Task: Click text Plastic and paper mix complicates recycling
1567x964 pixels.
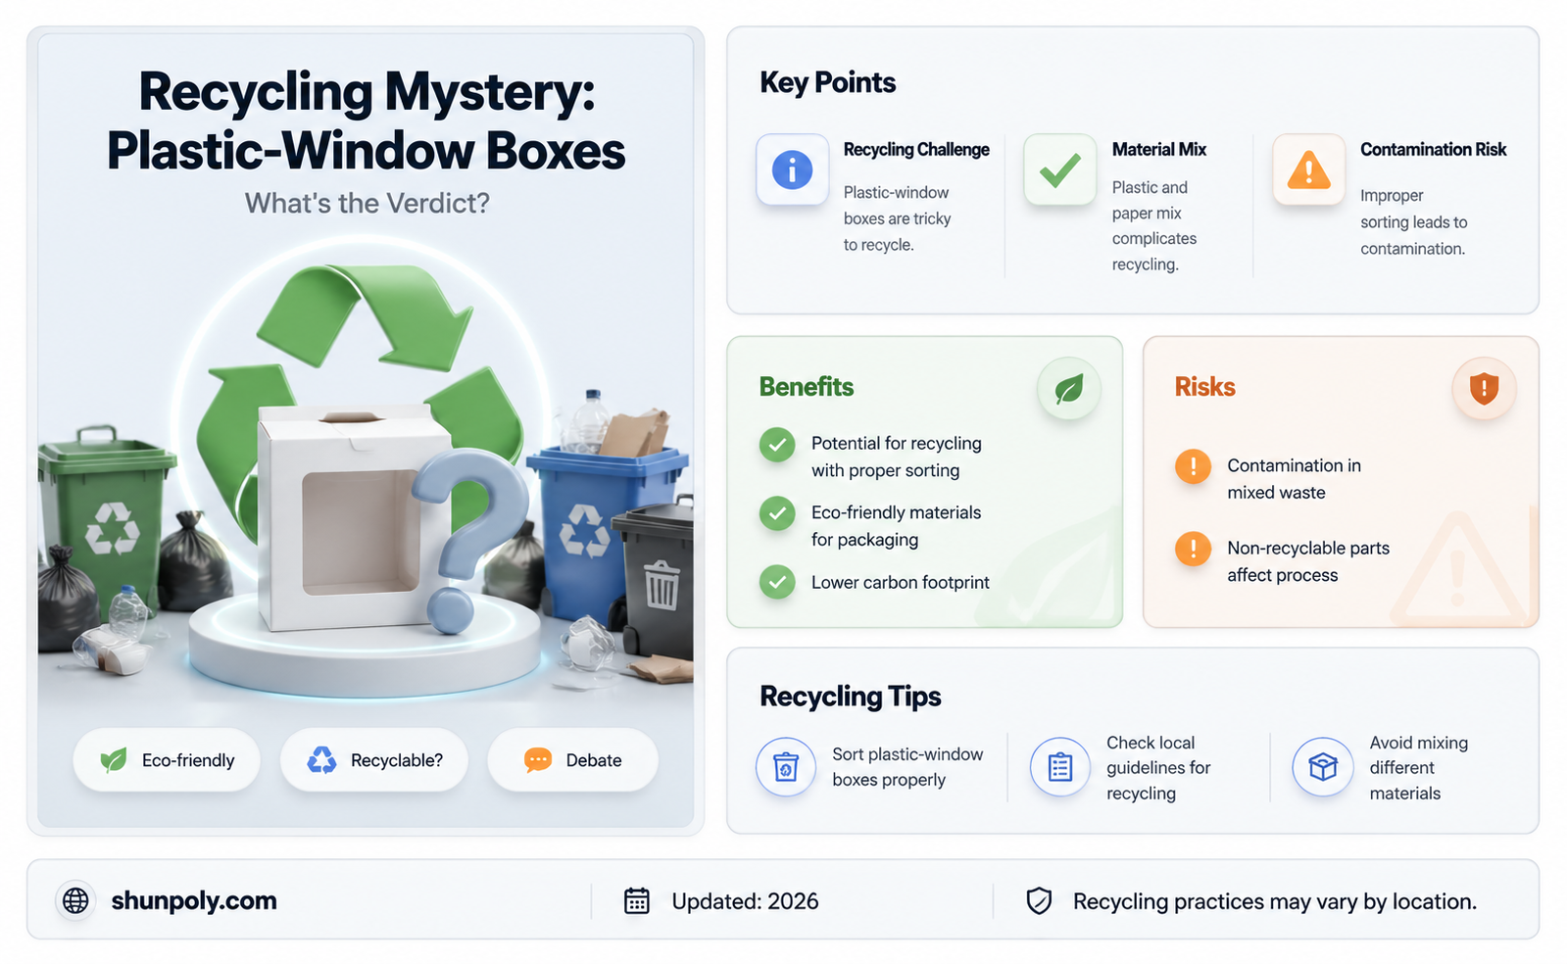Action: [x=1154, y=225]
